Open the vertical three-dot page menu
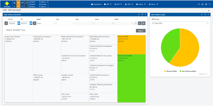 point(209,10)
